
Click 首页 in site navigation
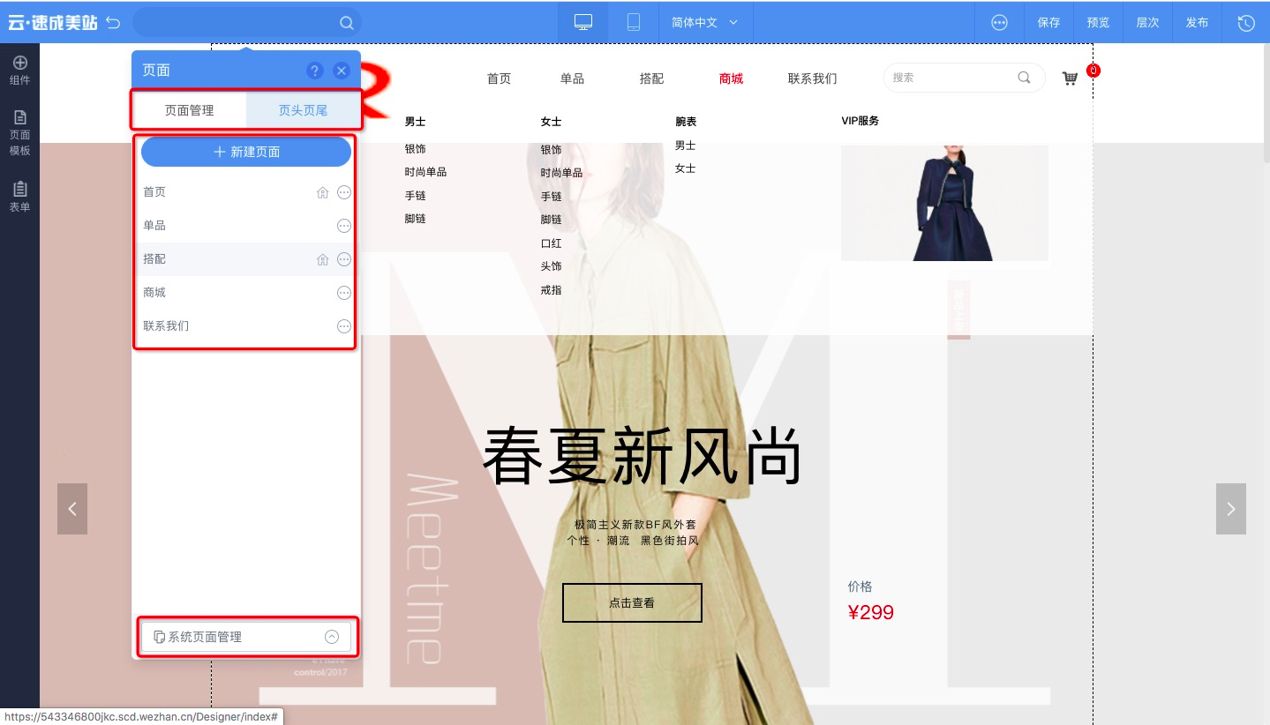pos(499,78)
